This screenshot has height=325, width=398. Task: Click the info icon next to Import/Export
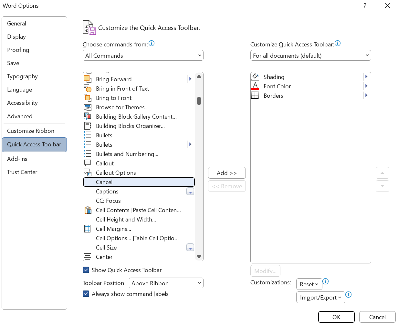click(x=349, y=295)
